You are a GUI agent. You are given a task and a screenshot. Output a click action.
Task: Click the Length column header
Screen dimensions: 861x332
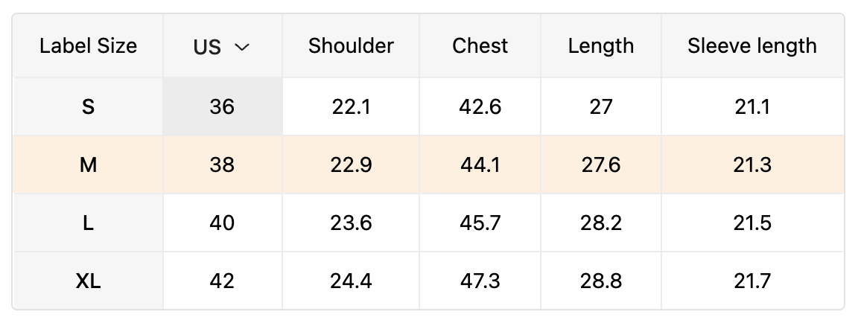click(600, 46)
